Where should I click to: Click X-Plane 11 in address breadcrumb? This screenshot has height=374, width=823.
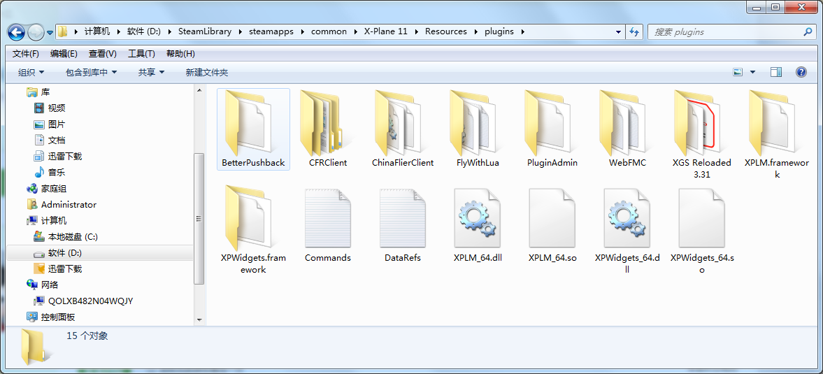coord(386,31)
